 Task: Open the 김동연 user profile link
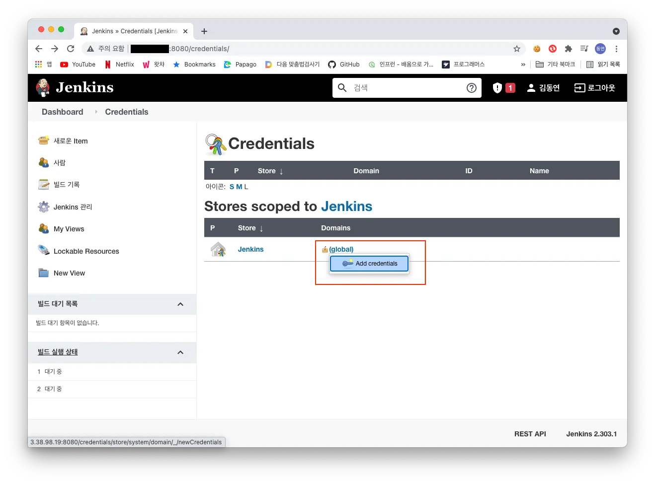tap(543, 88)
